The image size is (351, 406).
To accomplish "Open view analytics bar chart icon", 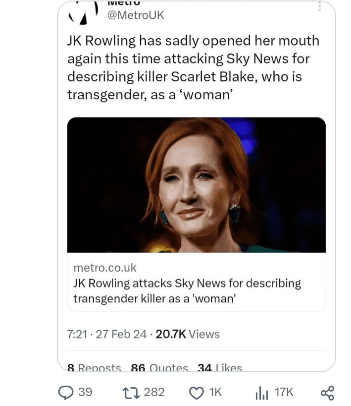I will click(x=261, y=393).
